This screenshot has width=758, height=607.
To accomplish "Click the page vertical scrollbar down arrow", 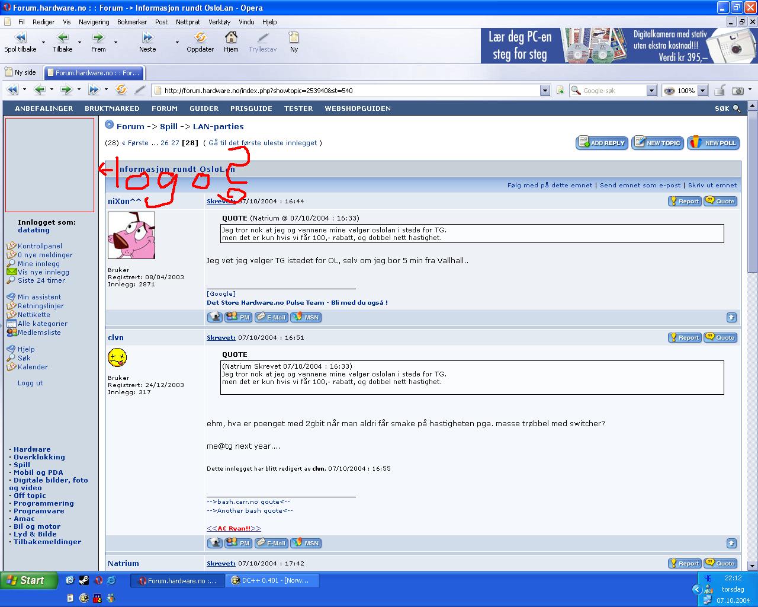I will 752,566.
